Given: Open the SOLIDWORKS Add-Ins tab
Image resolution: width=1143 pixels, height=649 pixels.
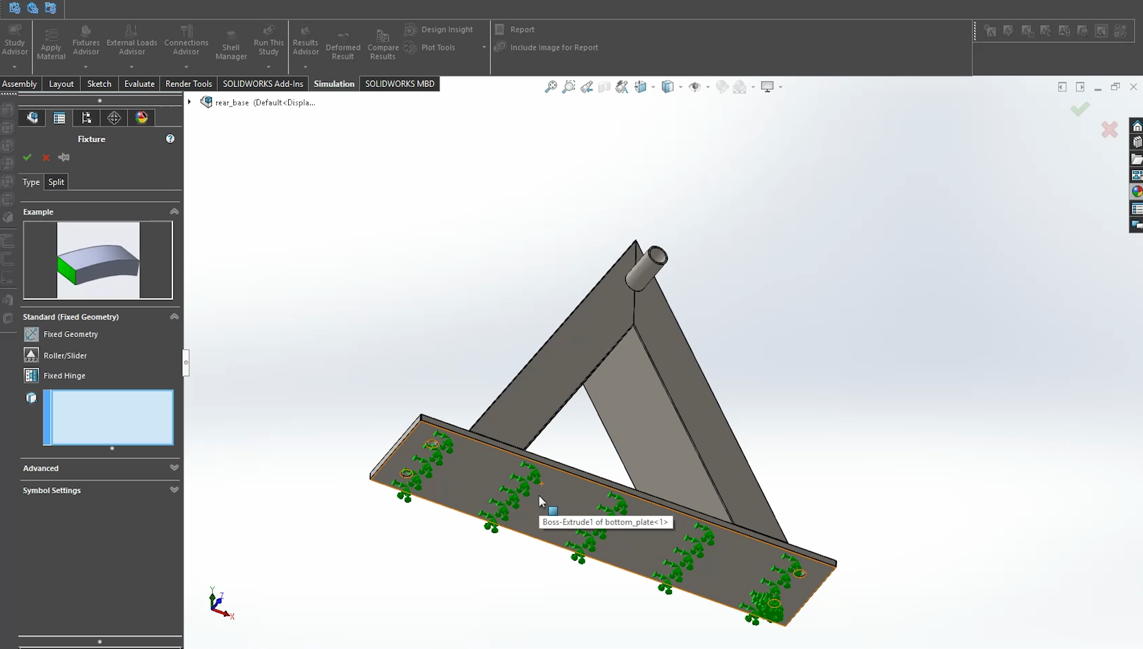Looking at the screenshot, I should (263, 84).
